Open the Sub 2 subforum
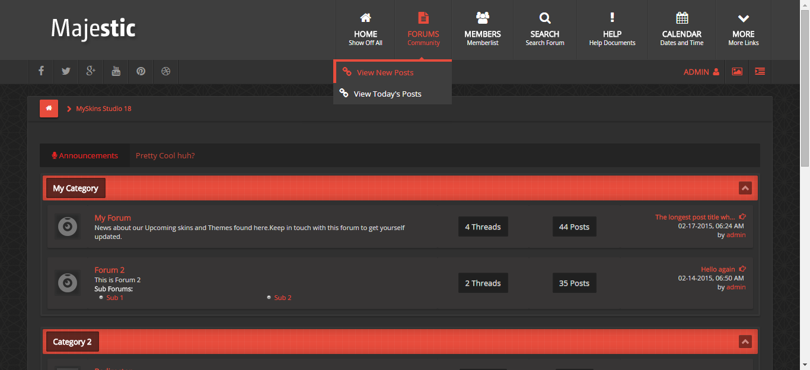This screenshot has height=370, width=810. pyautogui.click(x=283, y=298)
